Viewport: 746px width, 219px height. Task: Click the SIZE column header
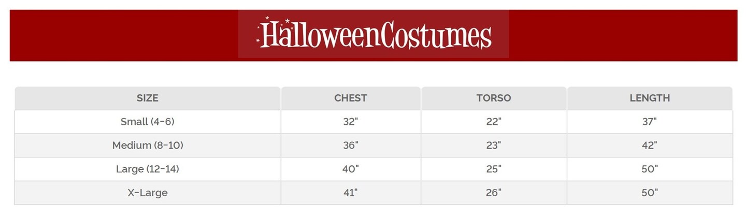[148, 98]
